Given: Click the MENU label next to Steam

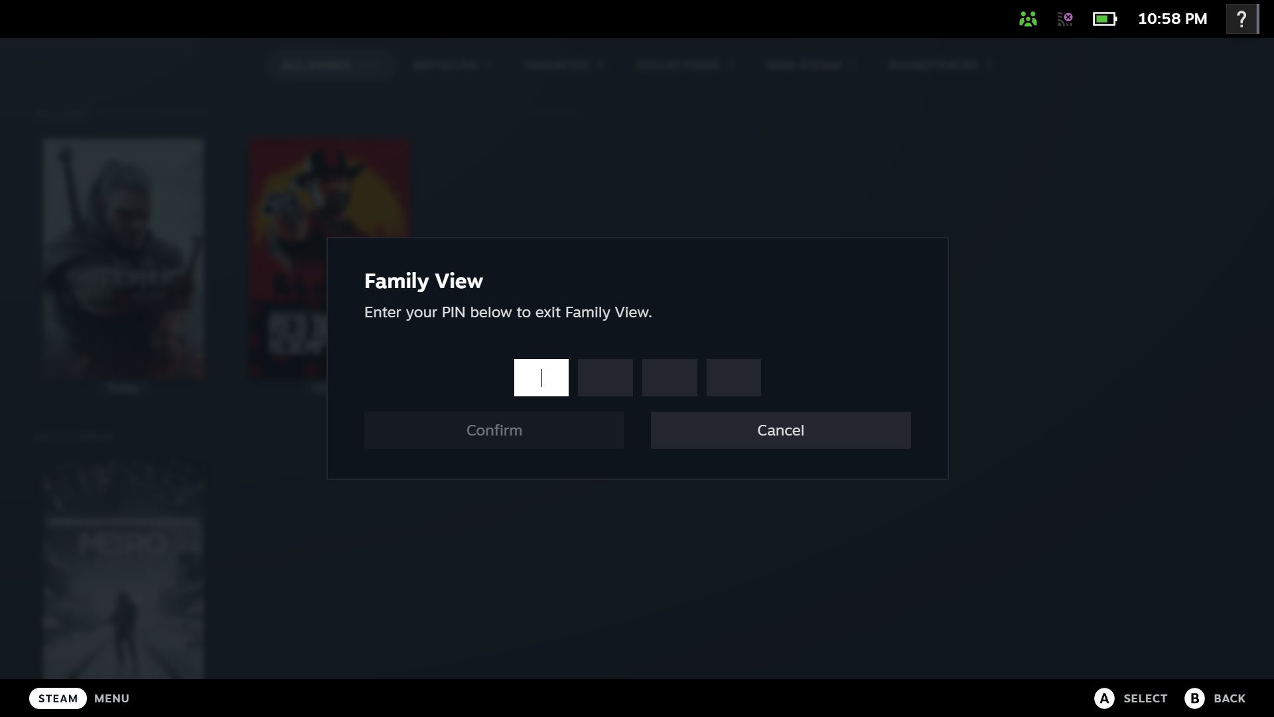Looking at the screenshot, I should (111, 698).
